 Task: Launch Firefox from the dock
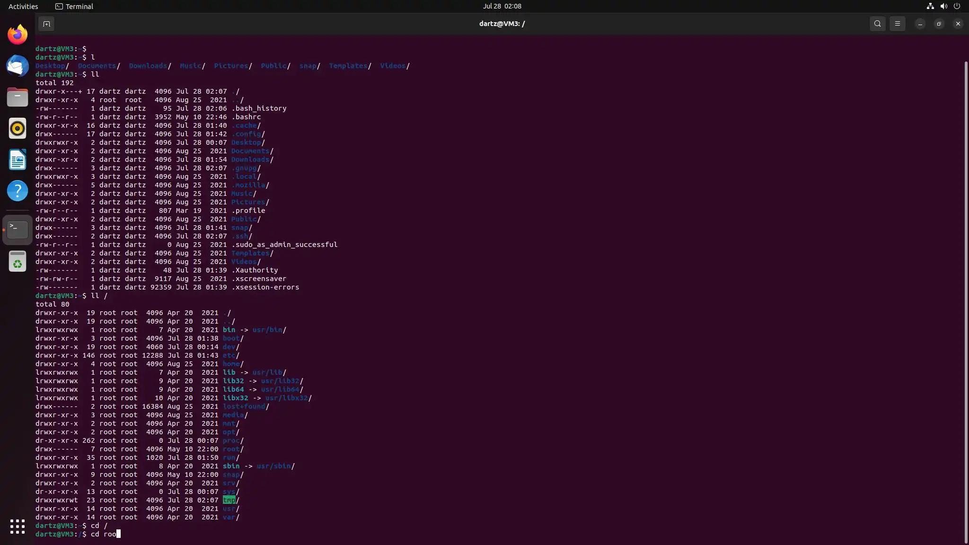18,35
